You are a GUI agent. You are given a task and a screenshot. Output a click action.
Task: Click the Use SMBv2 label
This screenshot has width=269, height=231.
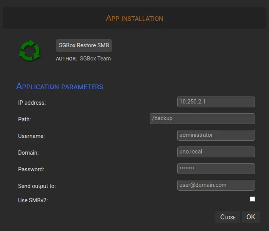[x=33, y=200]
